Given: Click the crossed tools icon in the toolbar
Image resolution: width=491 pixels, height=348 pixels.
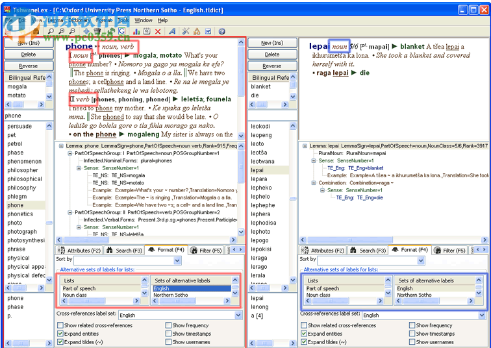Looking at the screenshot, I should (186, 31).
